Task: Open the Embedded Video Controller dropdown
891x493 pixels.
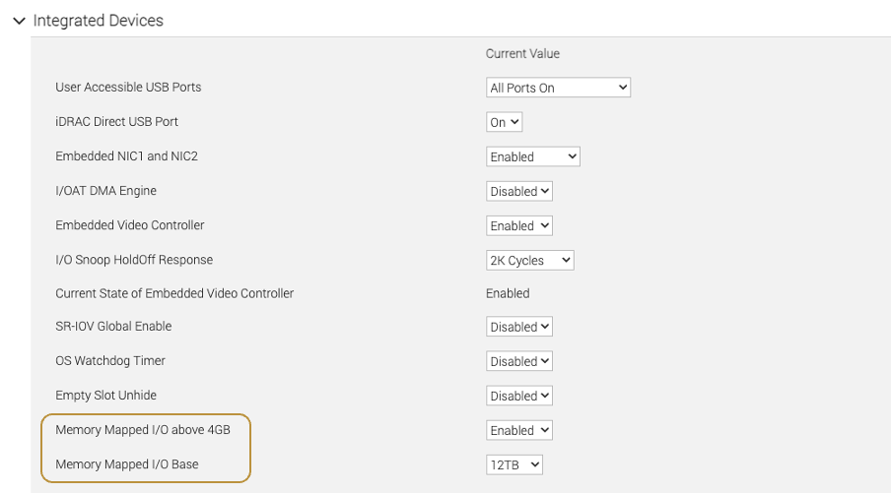Action: pos(519,225)
